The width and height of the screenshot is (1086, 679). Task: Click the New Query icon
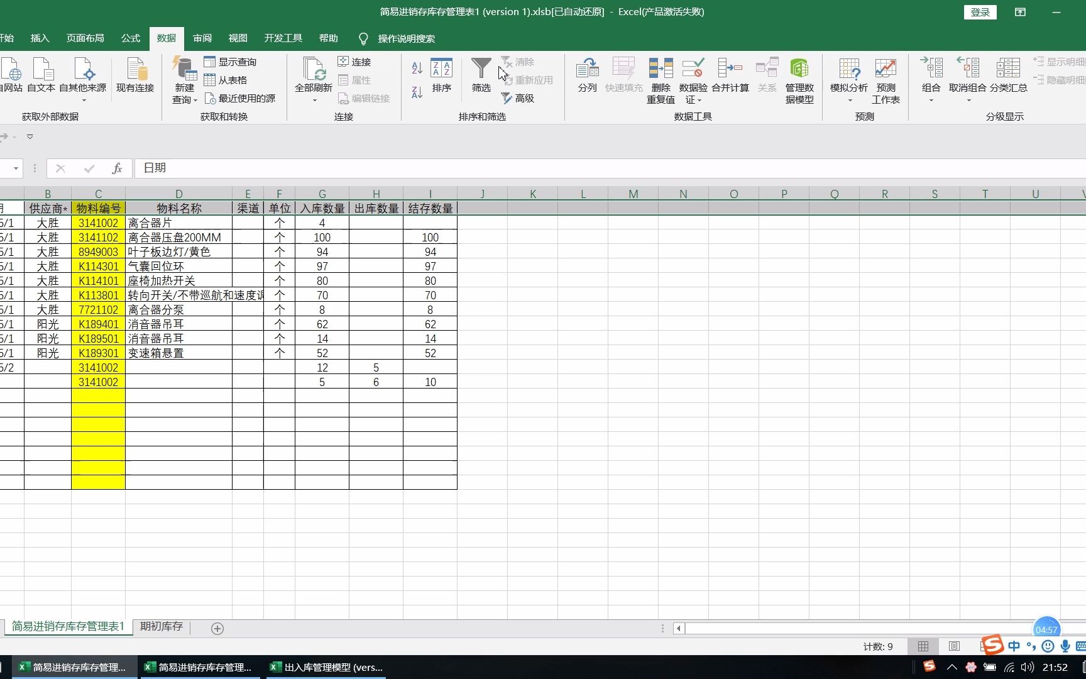pos(185,68)
